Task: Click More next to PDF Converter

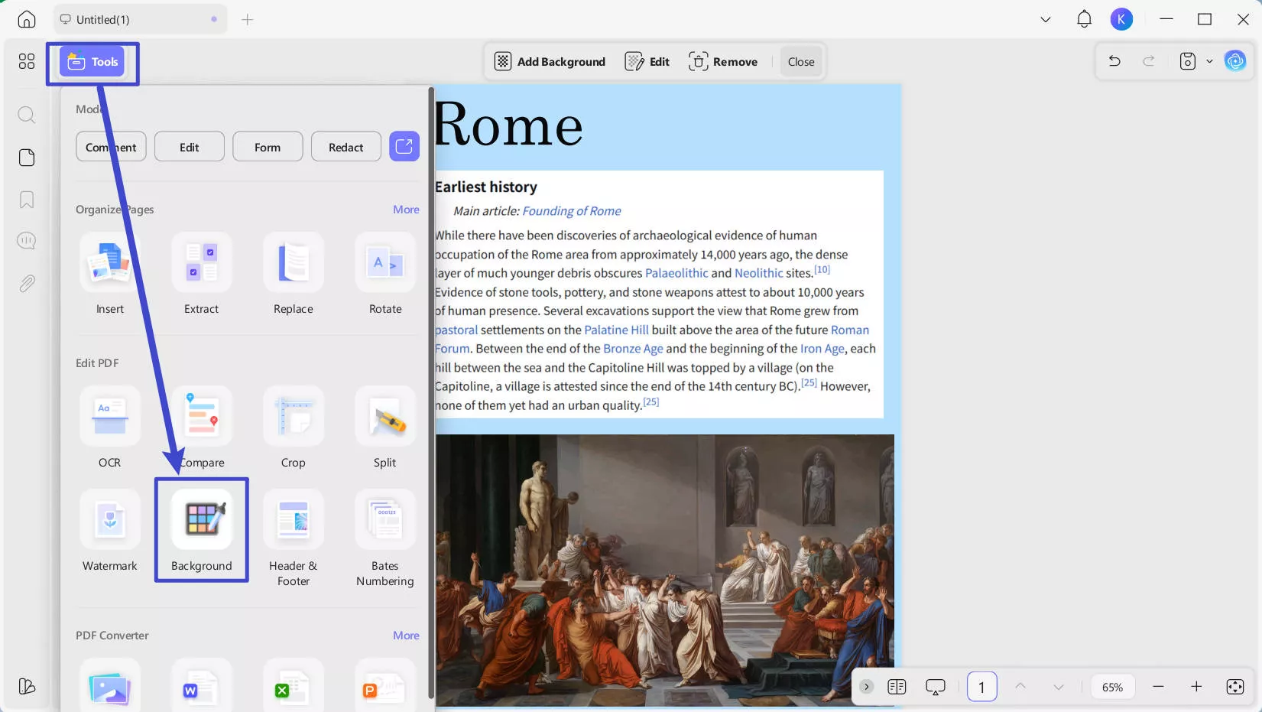Action: [406, 636]
